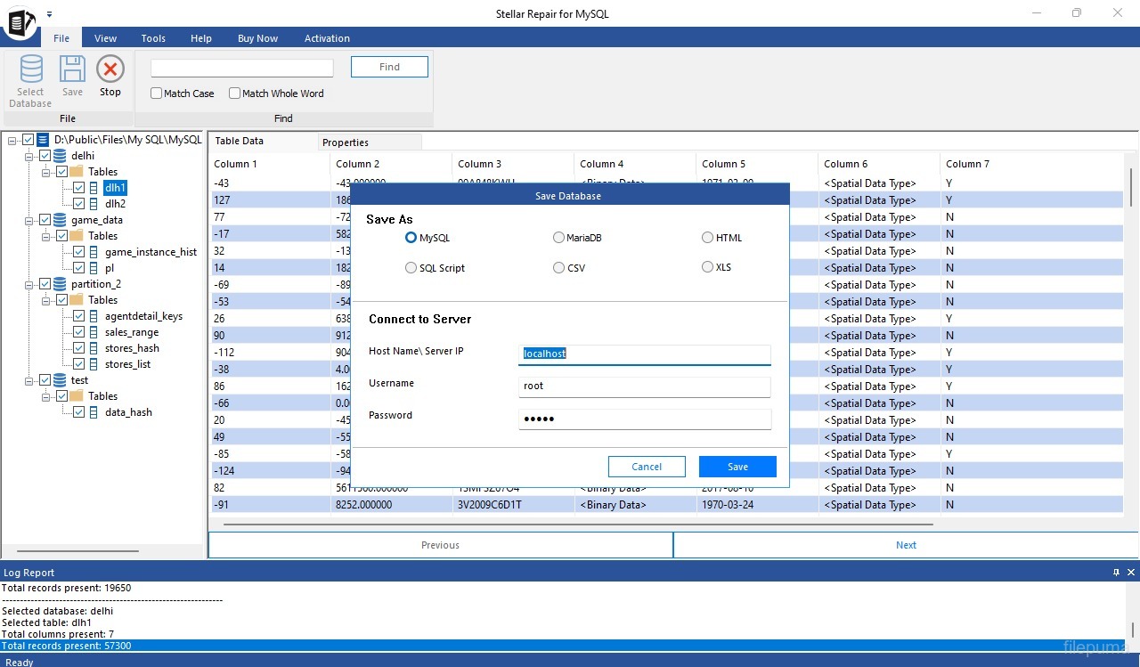This screenshot has width=1140, height=667.
Task: Open the Tools menu
Action: 153,38
